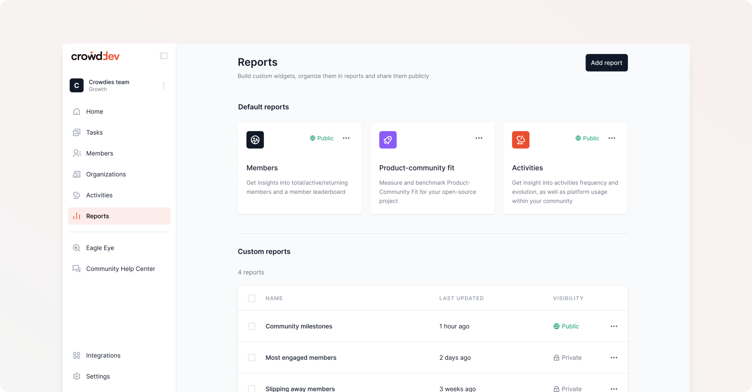Check the Community milestones row checkbox
752x392 pixels.
click(x=252, y=326)
